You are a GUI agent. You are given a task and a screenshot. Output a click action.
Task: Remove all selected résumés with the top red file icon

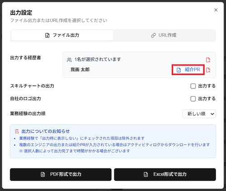click(x=208, y=60)
